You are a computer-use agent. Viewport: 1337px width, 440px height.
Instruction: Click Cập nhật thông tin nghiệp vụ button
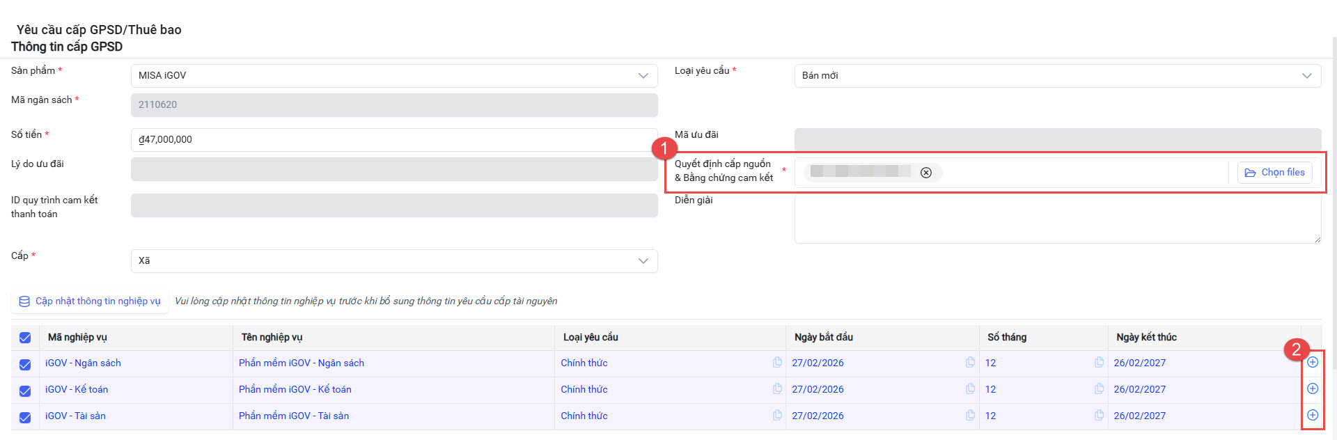pyautogui.click(x=90, y=301)
